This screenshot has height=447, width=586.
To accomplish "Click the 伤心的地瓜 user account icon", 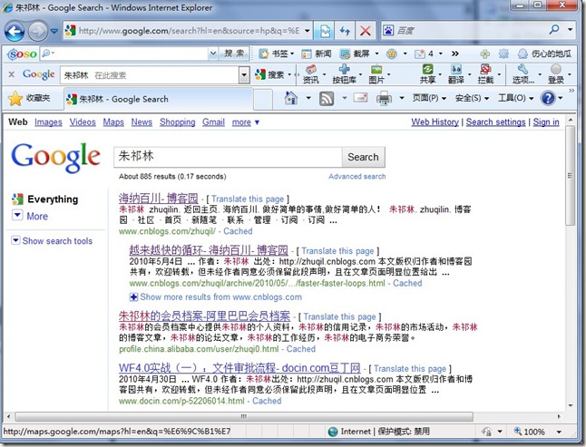I will pos(545,54).
